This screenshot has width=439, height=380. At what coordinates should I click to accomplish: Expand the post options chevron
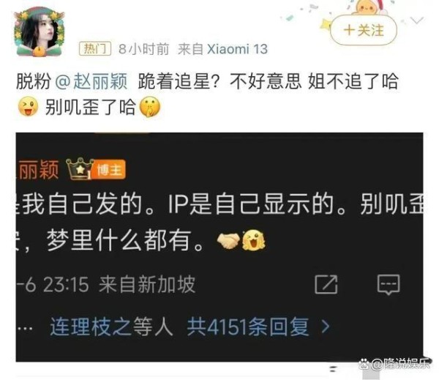point(418,21)
